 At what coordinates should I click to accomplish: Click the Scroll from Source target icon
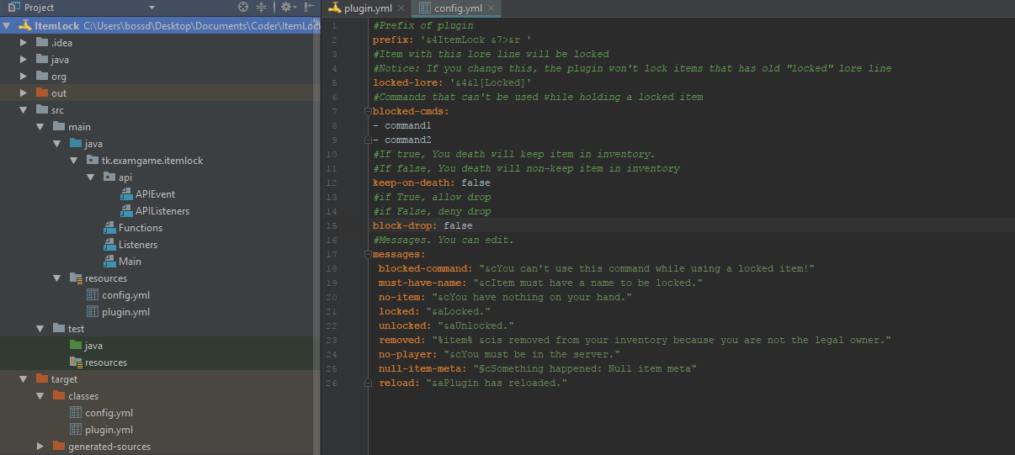pyautogui.click(x=243, y=7)
